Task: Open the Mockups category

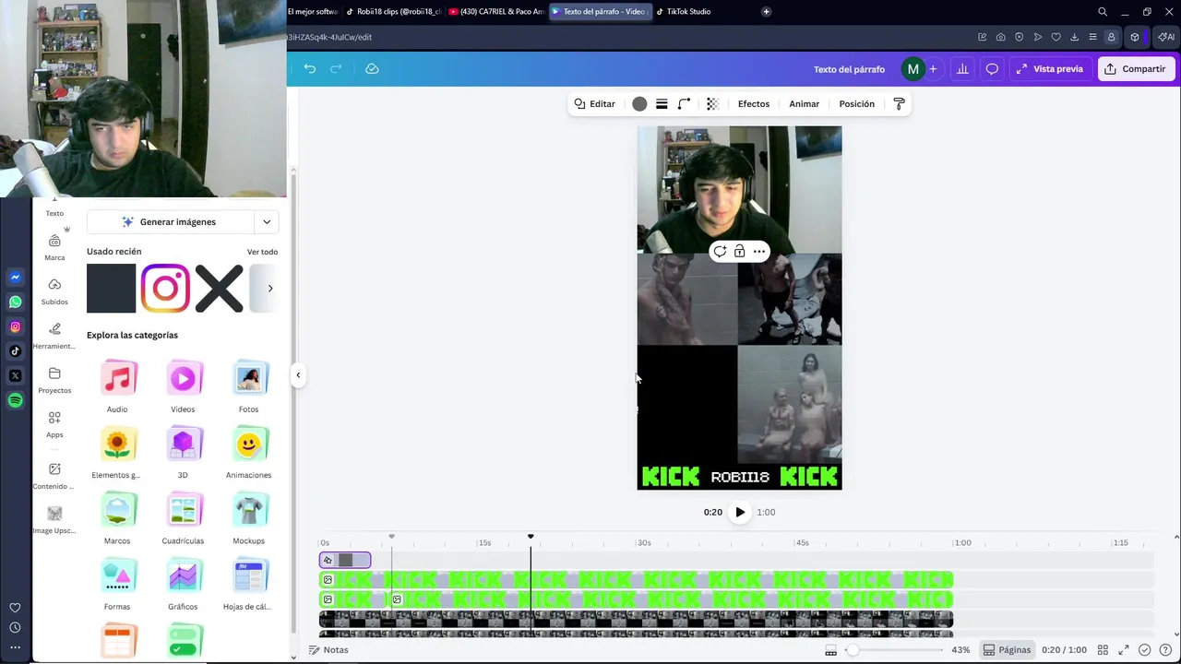Action: pos(248,518)
